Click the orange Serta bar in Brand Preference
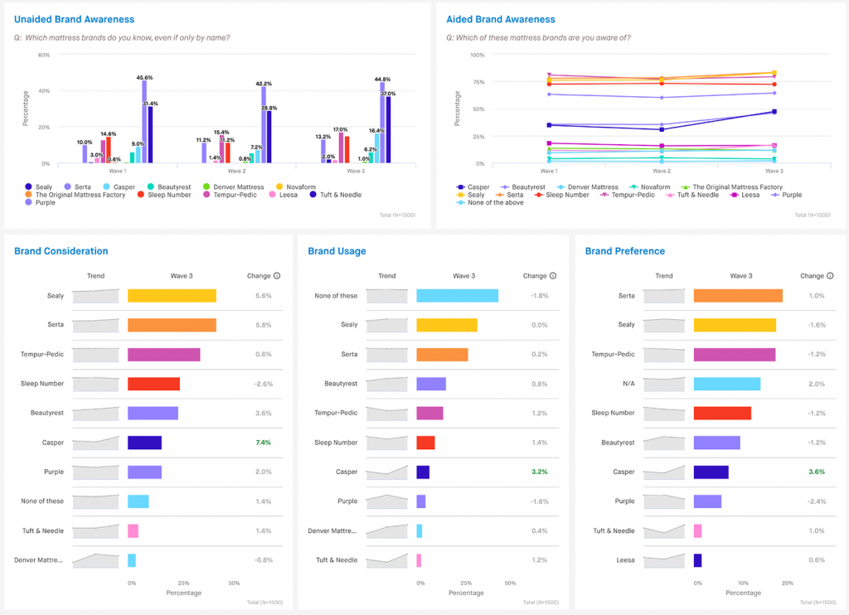 tap(738, 296)
